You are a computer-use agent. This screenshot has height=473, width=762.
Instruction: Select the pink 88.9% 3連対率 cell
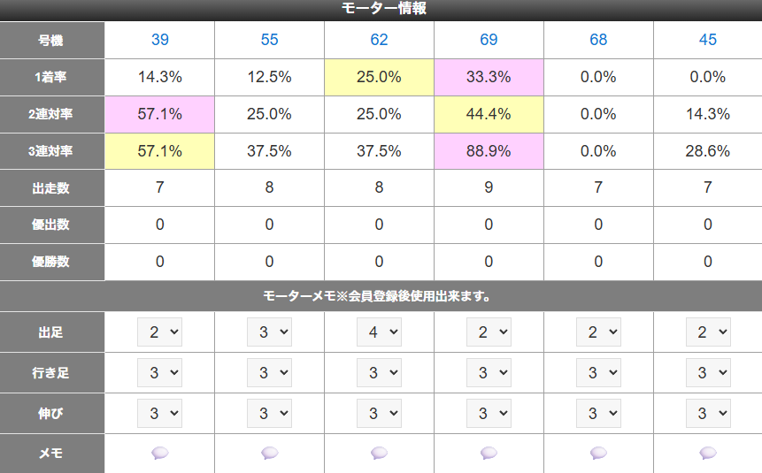[x=489, y=151]
